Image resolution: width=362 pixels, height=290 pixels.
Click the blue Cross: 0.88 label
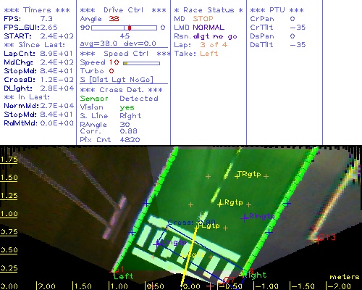pyautogui.click(x=191, y=222)
